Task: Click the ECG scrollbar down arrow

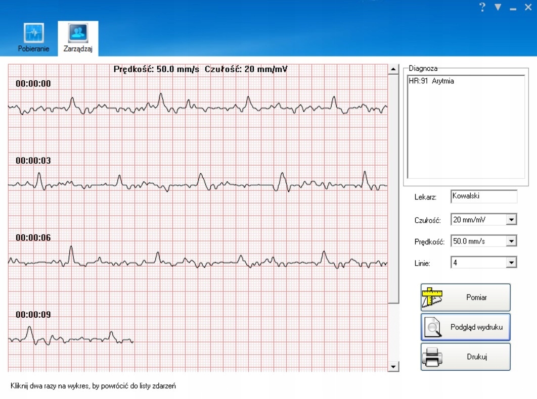Action: pyautogui.click(x=393, y=367)
